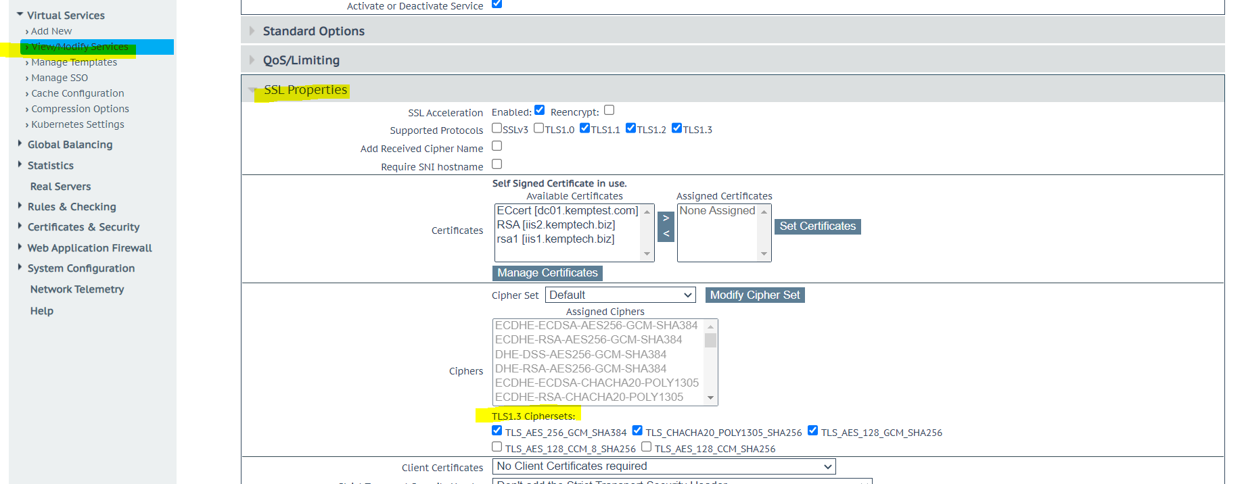Open Cache Configuration page
Image resolution: width=1244 pixels, height=484 pixels.
(x=77, y=93)
